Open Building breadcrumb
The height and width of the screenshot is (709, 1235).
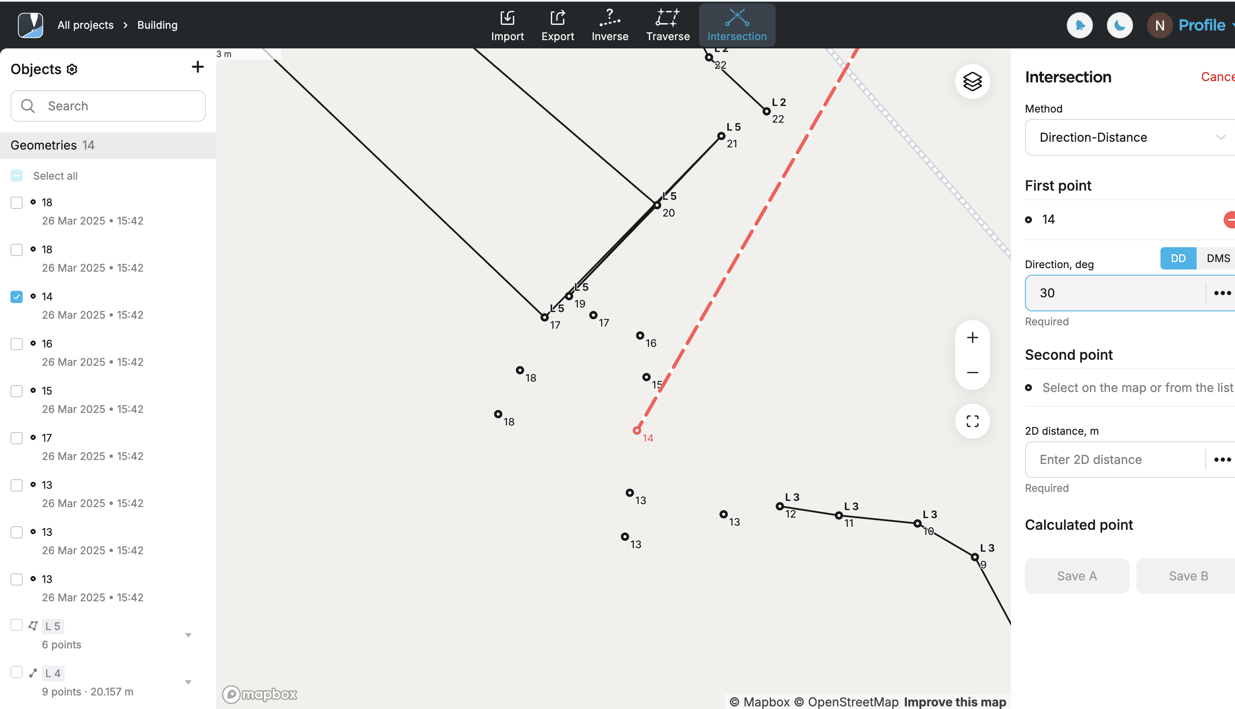157,25
